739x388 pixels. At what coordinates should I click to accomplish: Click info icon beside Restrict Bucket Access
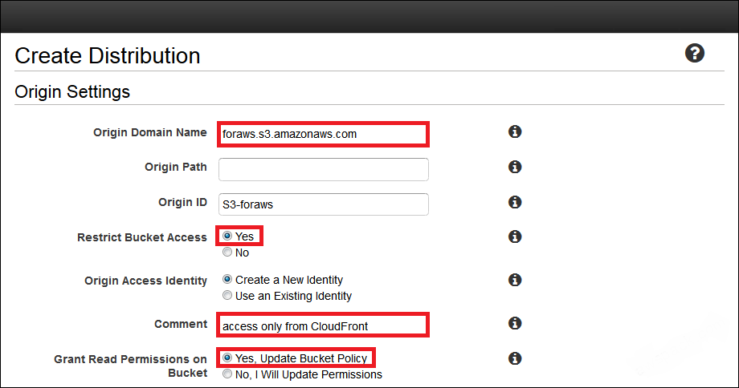(515, 236)
